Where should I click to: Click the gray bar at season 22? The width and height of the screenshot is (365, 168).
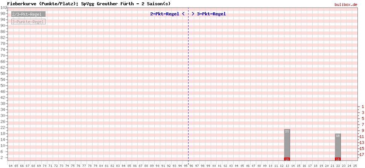pyautogui.click(x=338, y=145)
